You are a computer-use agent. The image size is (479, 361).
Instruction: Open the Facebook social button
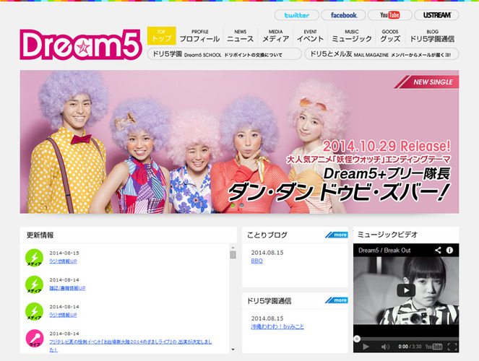pos(343,15)
